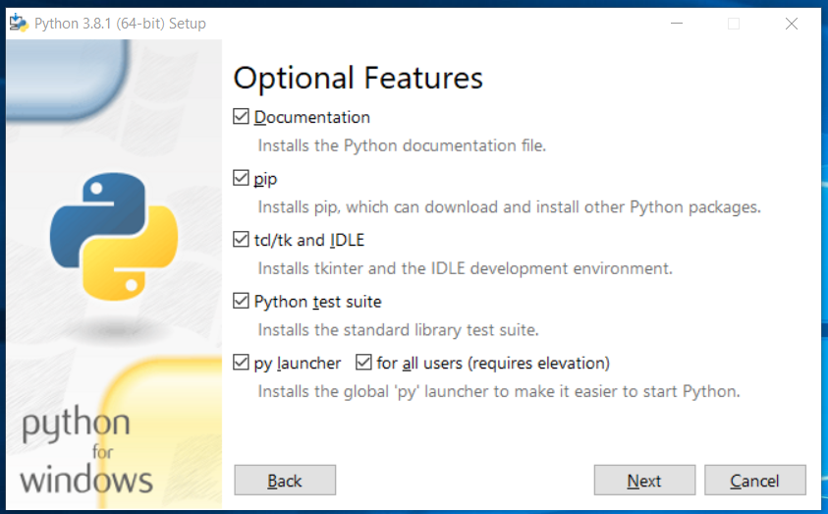828x514 pixels.
Task: Click the 'Python 3.8.1 (64-bit) Setup' title
Action: click(x=120, y=24)
